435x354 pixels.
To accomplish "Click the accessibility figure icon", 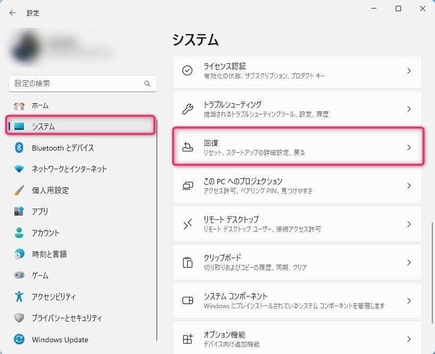I will tap(19, 297).
